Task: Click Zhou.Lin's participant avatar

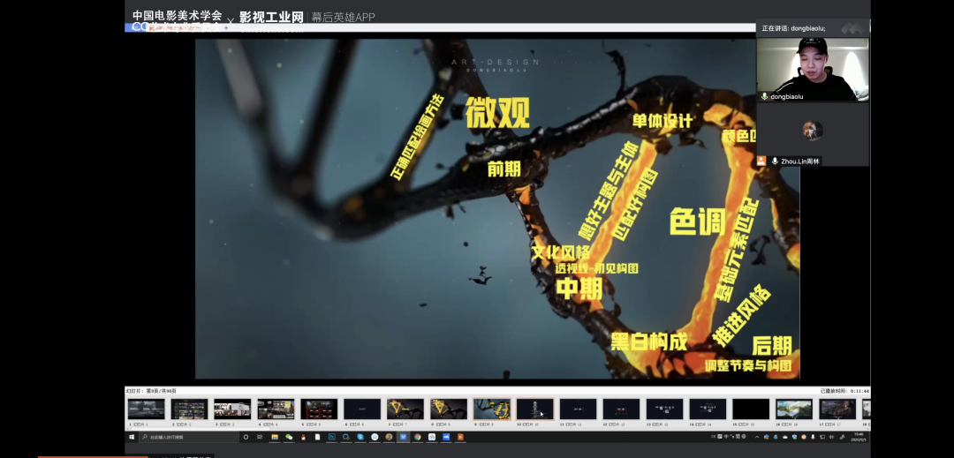Action: 813,131
